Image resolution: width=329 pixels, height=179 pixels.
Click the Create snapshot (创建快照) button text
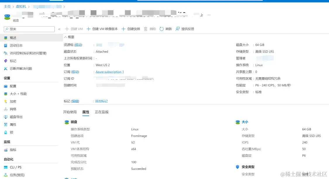coord(134,29)
